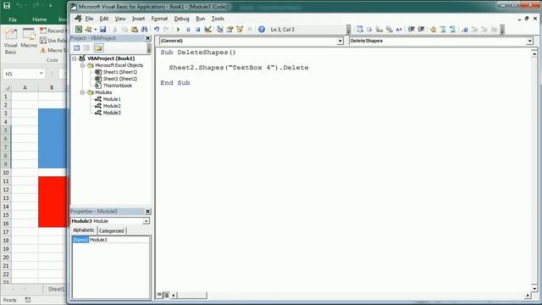Click Procedure View button at code window bottom

(x=159, y=295)
